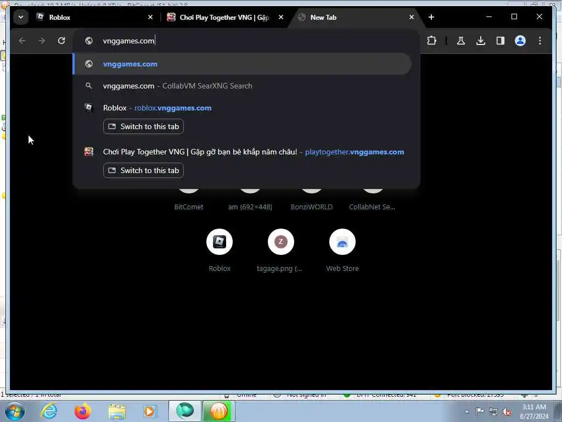Open Windows Media Player on taskbar
The image size is (562, 422).
(150, 411)
